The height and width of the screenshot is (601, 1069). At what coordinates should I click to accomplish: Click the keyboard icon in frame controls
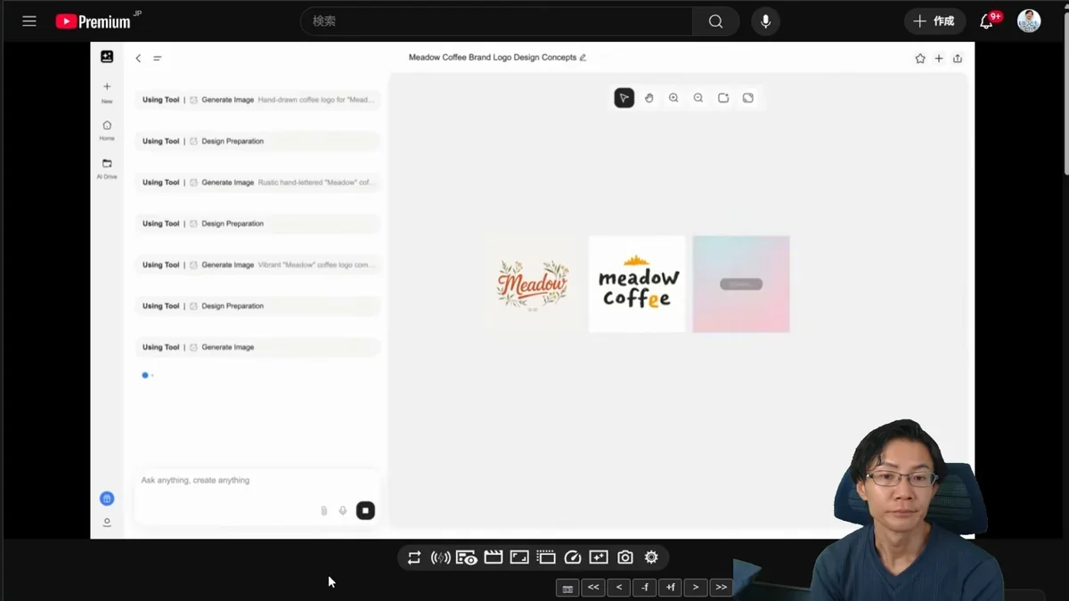pyautogui.click(x=567, y=588)
